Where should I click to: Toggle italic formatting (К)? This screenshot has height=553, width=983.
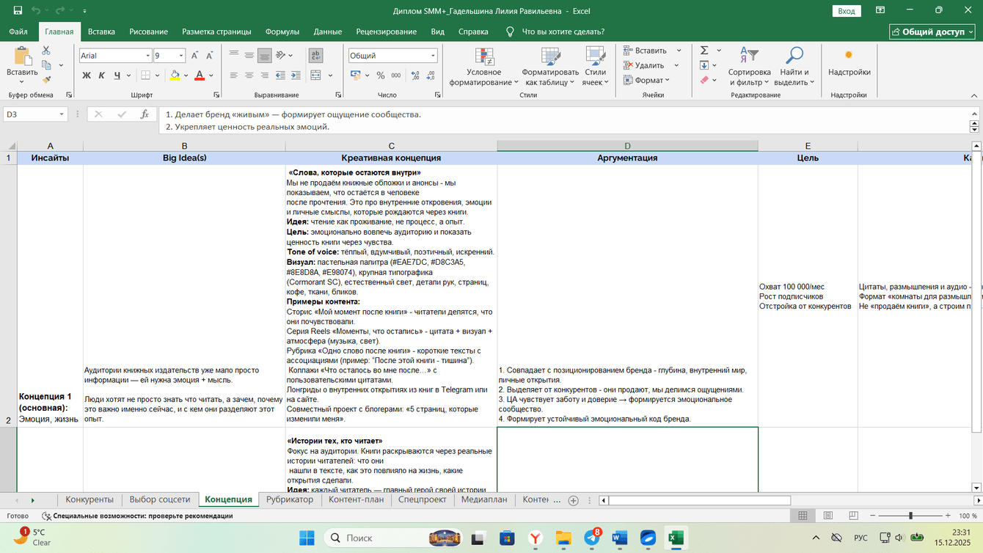(101, 76)
